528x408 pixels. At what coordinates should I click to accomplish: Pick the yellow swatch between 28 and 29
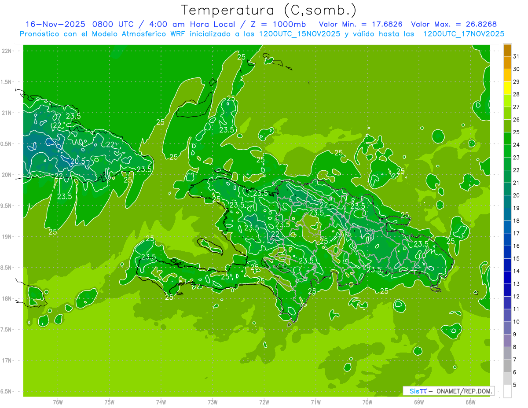click(x=507, y=88)
